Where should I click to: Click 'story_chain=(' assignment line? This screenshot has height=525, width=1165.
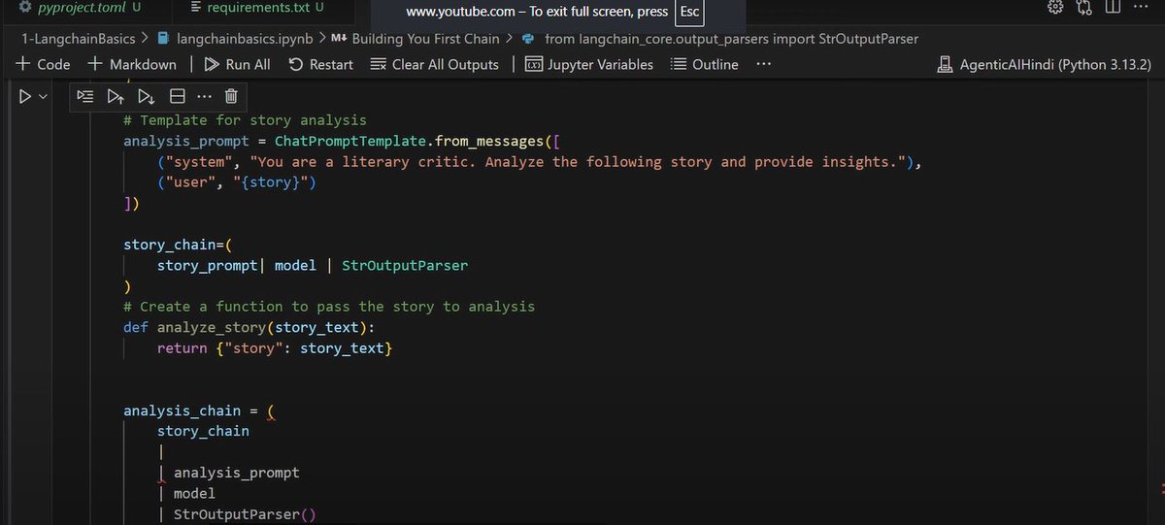coord(178,245)
